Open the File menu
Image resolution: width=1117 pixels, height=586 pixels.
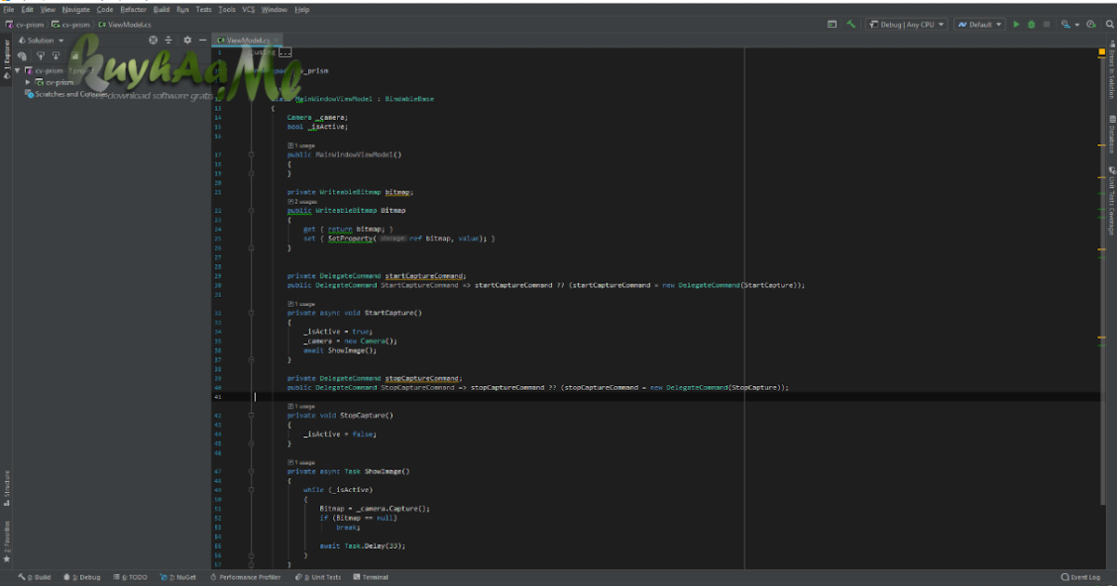point(9,9)
